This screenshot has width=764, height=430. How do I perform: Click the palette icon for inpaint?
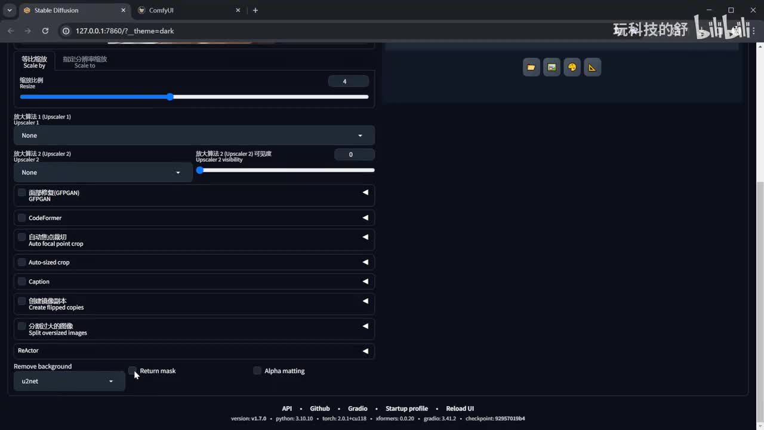pyautogui.click(x=572, y=67)
